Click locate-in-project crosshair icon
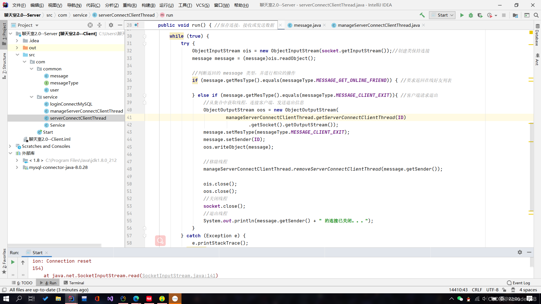The image size is (541, 304). click(x=90, y=25)
